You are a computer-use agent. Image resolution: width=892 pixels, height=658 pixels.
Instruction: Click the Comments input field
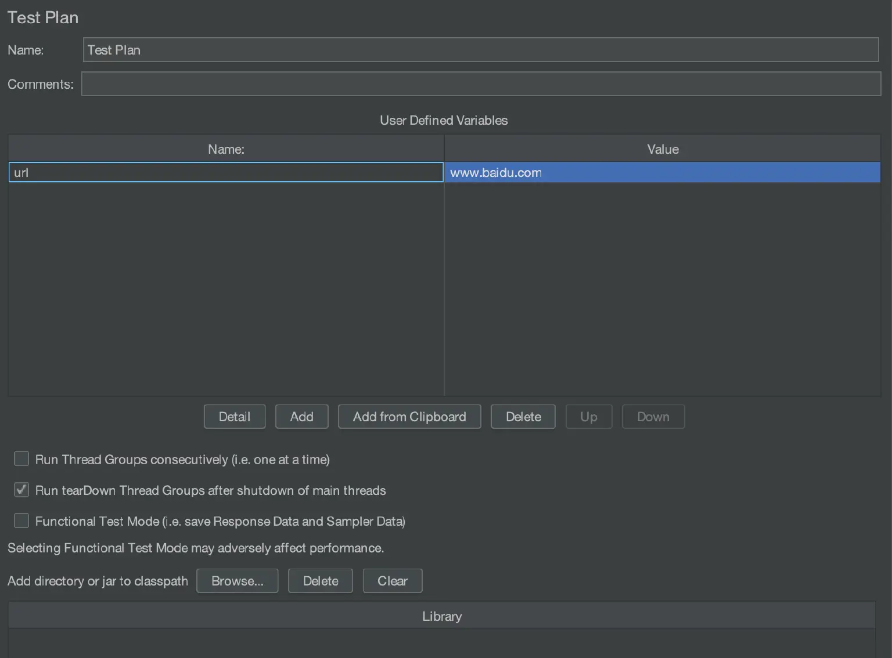pyautogui.click(x=481, y=84)
